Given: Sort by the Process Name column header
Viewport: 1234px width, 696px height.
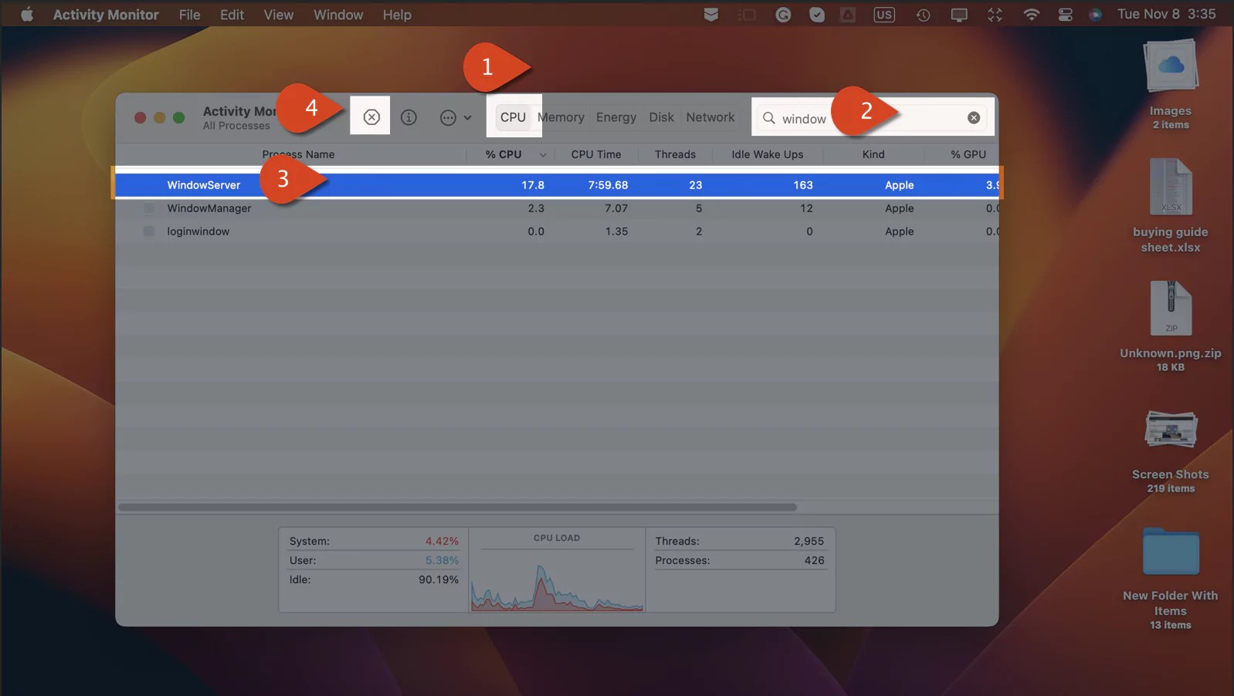Looking at the screenshot, I should point(298,154).
